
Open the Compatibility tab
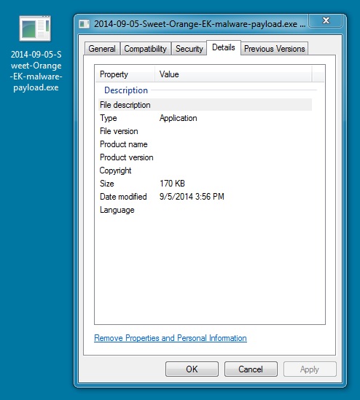(x=146, y=49)
